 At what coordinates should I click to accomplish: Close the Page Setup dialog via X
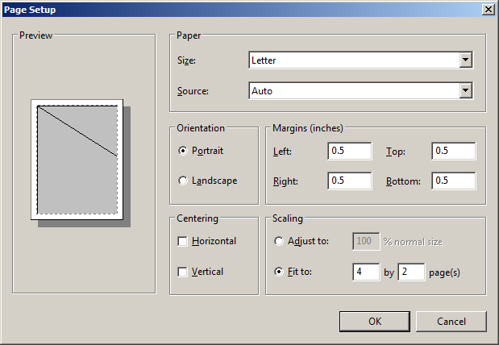coord(489,10)
